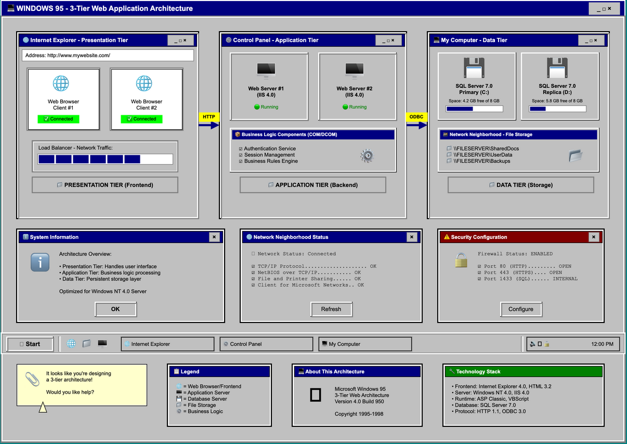Click the volume speaker icon in system tray
Viewport: 627px width, 444px height.
pos(532,344)
